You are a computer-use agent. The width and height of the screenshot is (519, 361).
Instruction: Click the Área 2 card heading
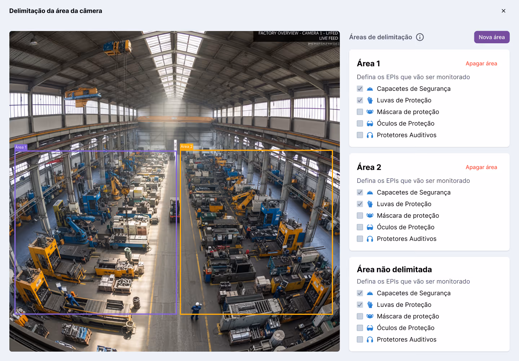(x=369, y=167)
